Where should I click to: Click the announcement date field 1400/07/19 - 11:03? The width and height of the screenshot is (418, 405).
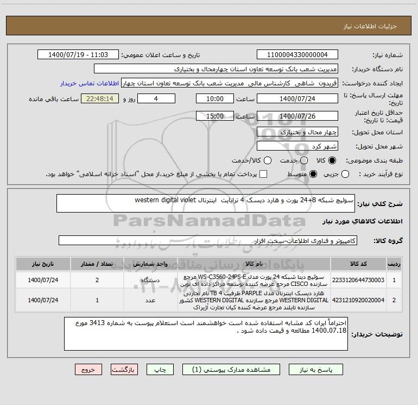(78, 55)
